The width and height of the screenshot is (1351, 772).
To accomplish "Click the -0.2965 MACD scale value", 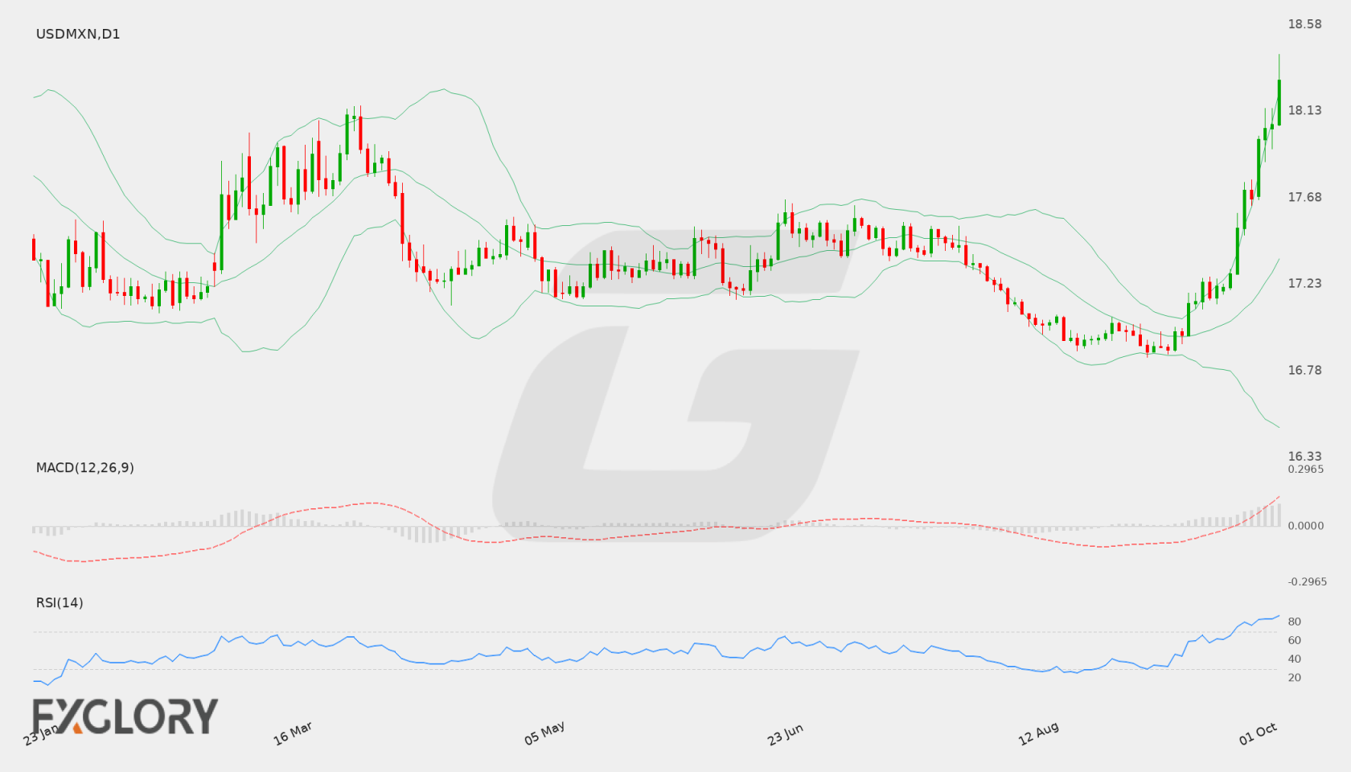I will [x=1306, y=581].
